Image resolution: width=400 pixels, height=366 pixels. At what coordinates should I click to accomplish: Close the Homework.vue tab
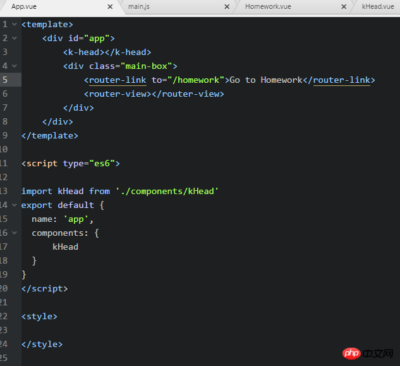tap(344, 6)
